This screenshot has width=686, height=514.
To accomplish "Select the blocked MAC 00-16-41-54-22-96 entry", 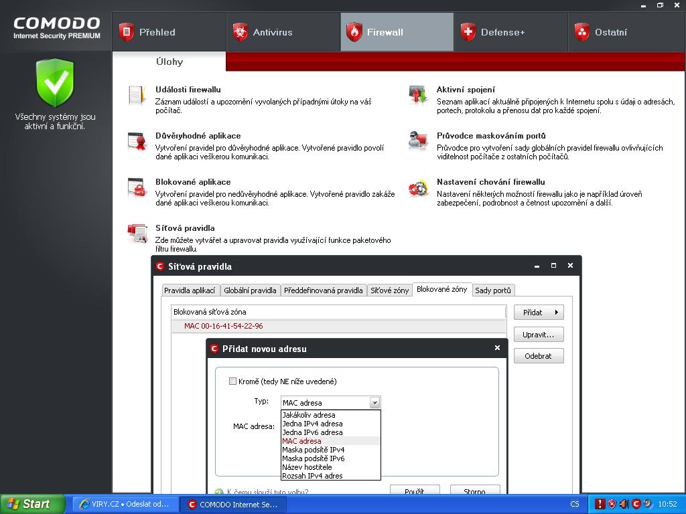I will (224, 326).
